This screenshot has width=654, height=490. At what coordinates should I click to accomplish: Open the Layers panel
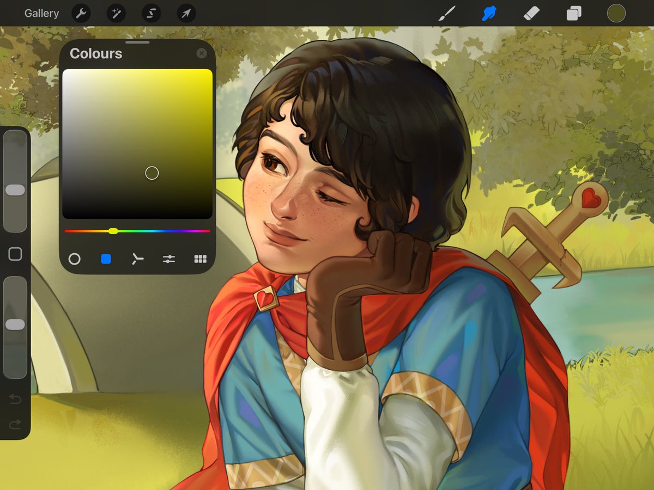(x=573, y=14)
